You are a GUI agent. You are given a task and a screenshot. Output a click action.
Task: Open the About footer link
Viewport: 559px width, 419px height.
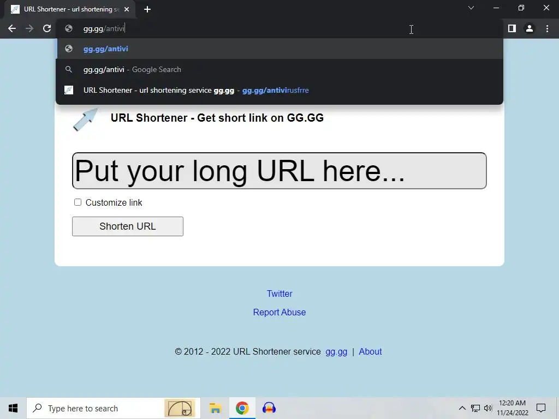370,352
